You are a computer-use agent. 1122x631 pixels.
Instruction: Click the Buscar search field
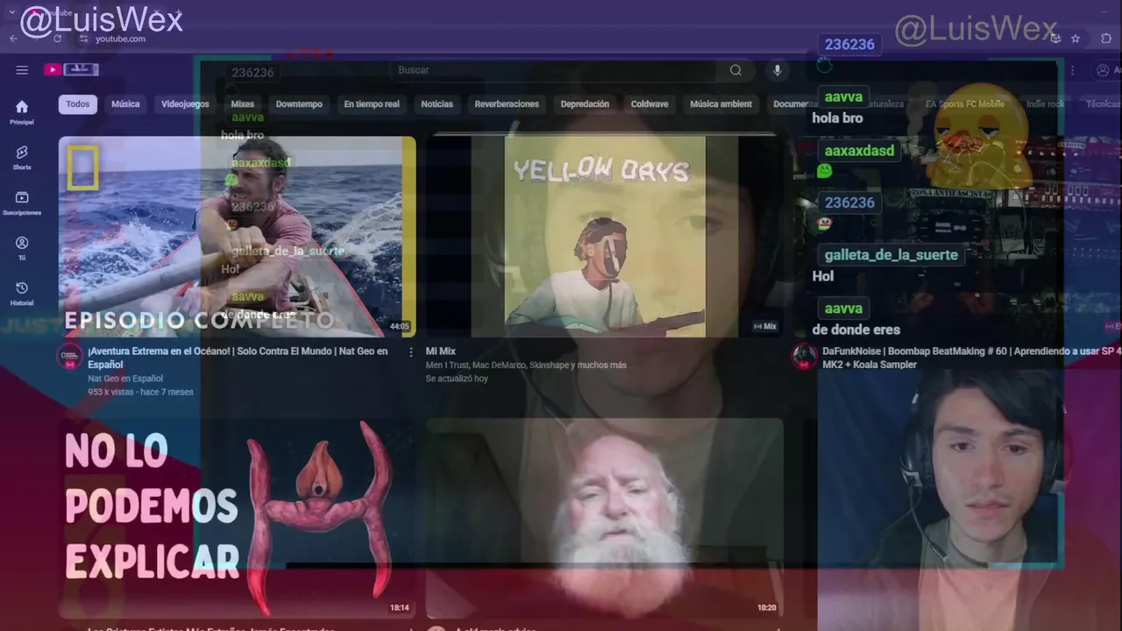click(x=552, y=70)
